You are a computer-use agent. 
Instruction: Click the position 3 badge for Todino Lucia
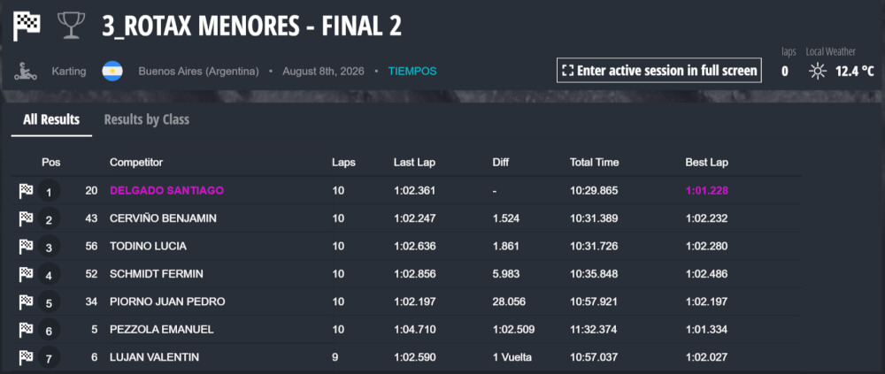49,247
